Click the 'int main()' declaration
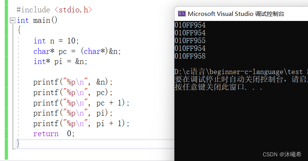 [x=37, y=20]
